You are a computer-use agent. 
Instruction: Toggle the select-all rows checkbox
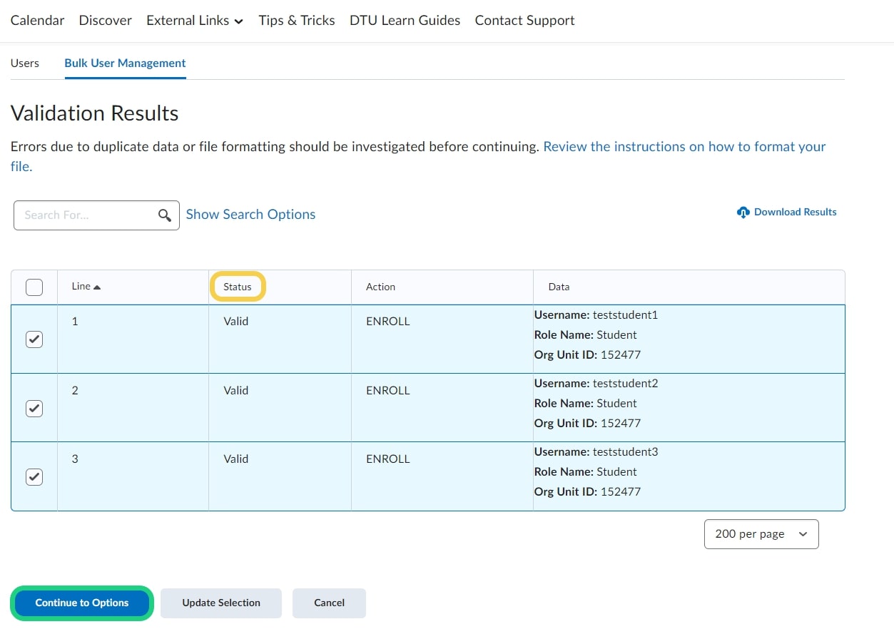(x=34, y=287)
